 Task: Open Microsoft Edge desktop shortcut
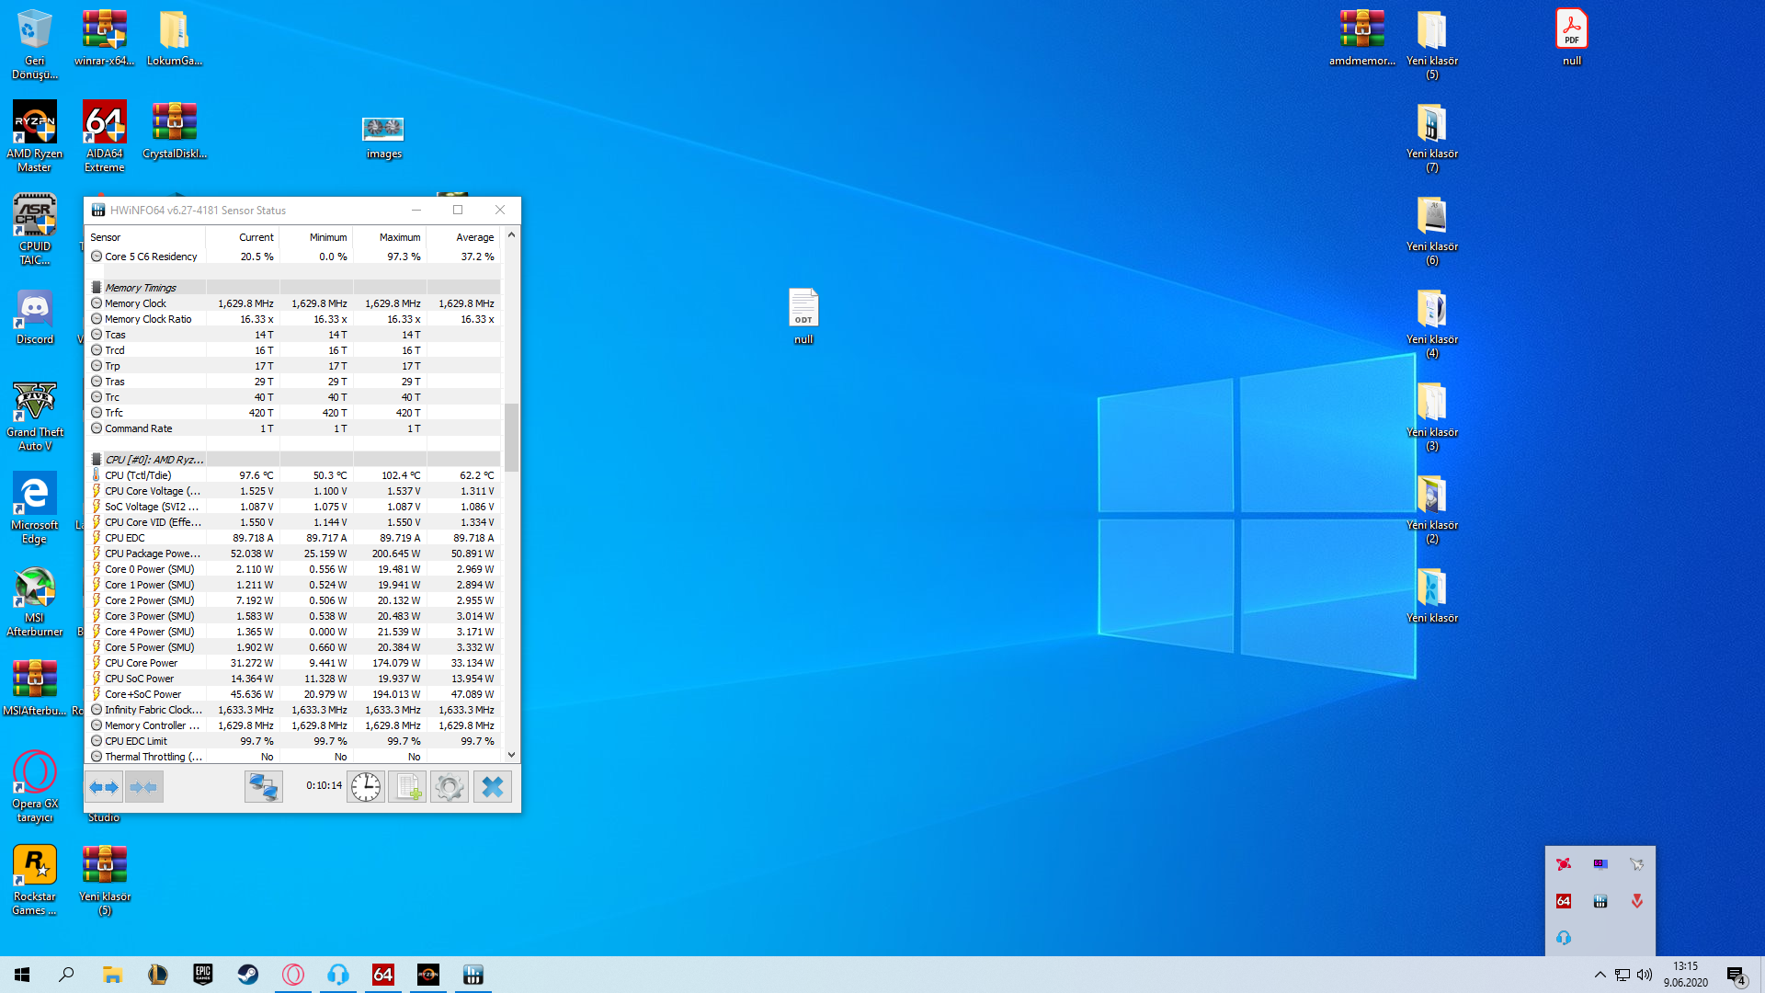(x=35, y=508)
